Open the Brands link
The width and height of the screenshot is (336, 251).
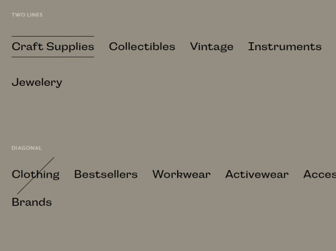tap(31, 202)
